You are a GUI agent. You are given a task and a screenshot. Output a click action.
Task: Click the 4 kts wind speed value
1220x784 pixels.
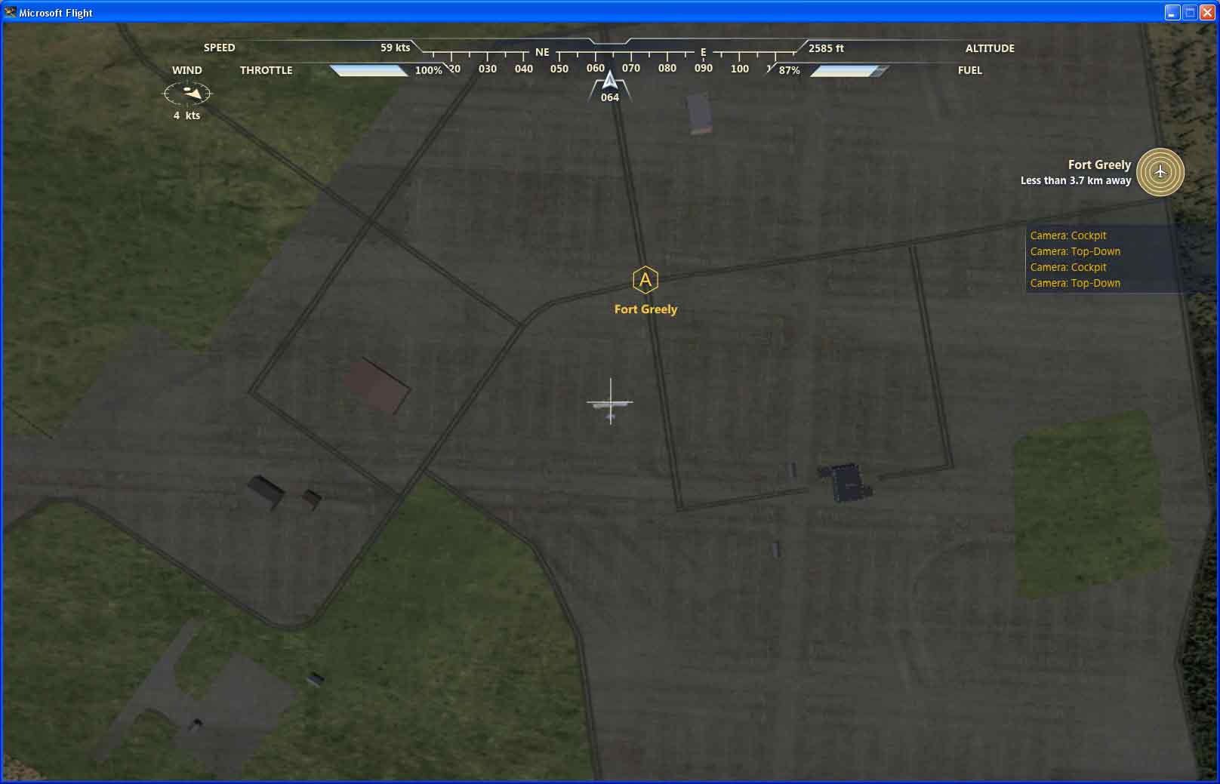[x=186, y=115]
